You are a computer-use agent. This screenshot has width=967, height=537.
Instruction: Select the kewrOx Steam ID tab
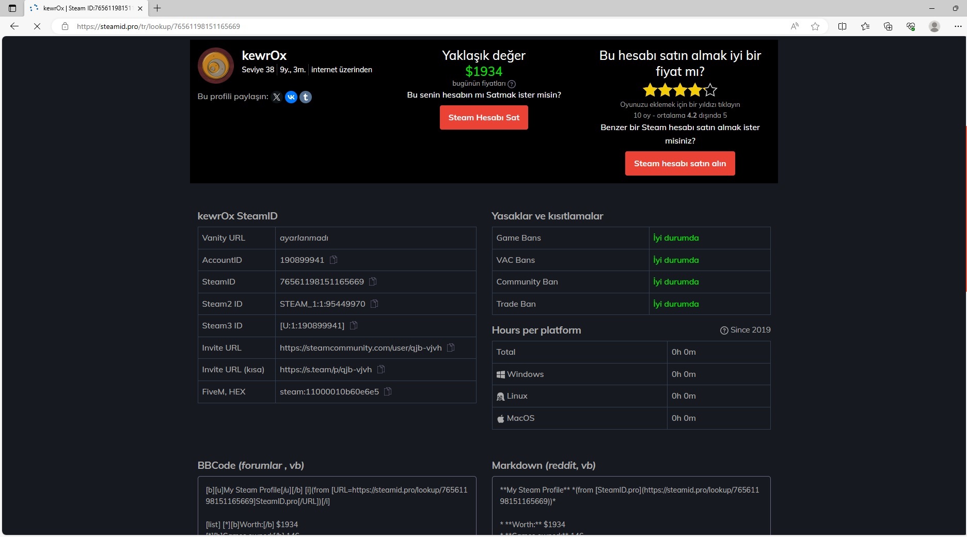(86, 8)
